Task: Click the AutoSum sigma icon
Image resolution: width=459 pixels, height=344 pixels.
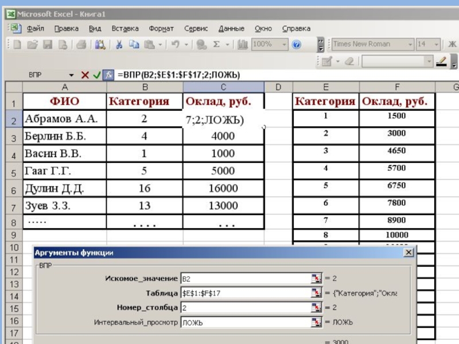Action: pos(216,44)
